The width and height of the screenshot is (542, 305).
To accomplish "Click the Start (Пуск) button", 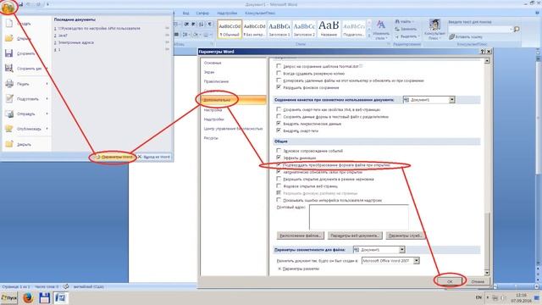I will pyautogui.click(x=8, y=297).
